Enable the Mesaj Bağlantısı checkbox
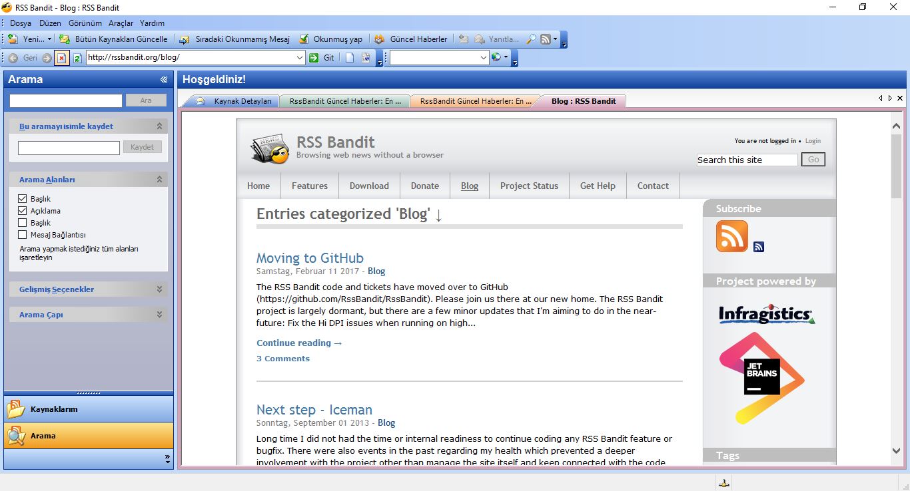The height and width of the screenshot is (491, 910). [23, 235]
